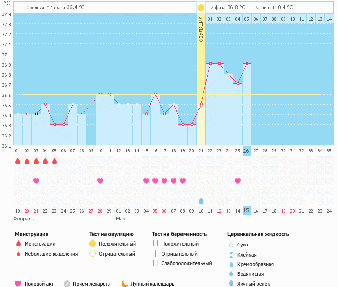Click the empty Отрицательный ovulation test circle
338x287 pixels.
coord(93,254)
